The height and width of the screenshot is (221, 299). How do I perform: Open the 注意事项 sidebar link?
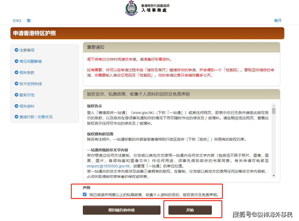coord(27,50)
